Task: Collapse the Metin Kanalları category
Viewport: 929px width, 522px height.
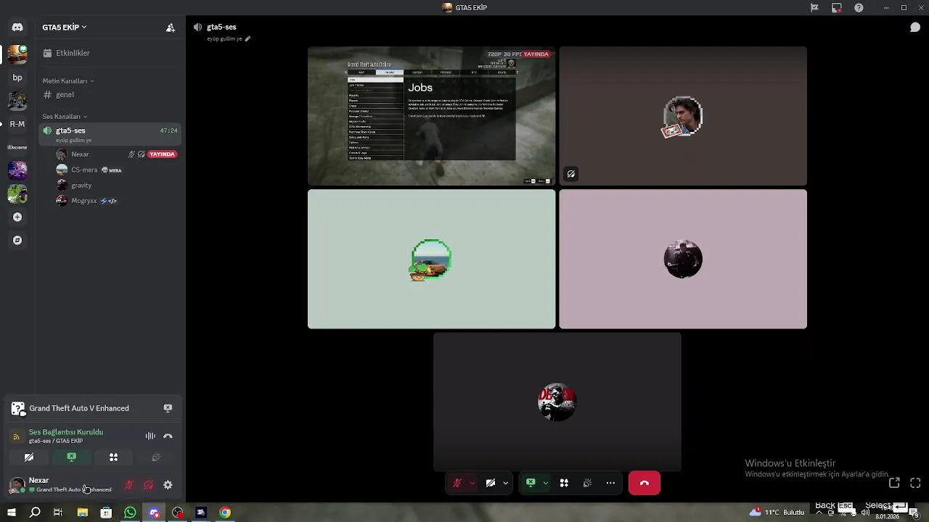Action: tap(67, 81)
